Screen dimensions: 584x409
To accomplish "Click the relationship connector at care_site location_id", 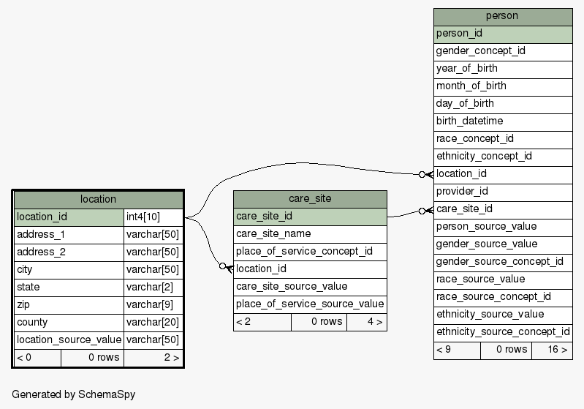I will (225, 267).
